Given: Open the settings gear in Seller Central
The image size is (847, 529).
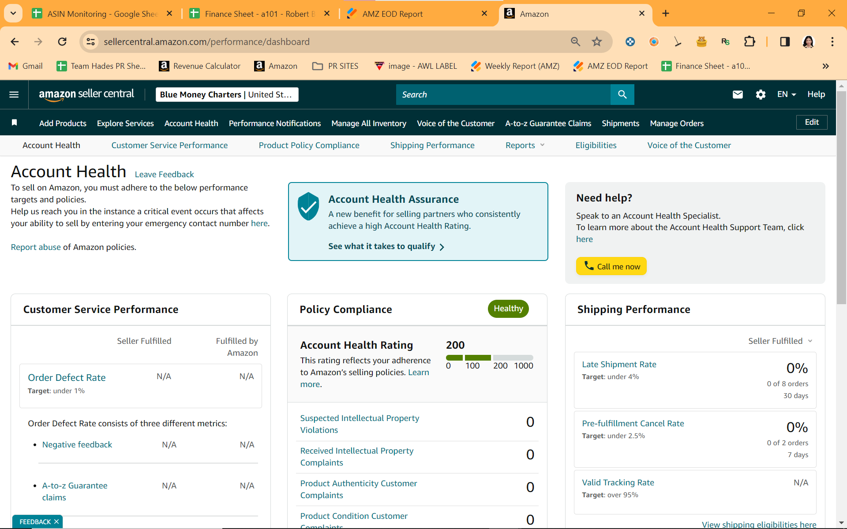Looking at the screenshot, I should (x=761, y=94).
